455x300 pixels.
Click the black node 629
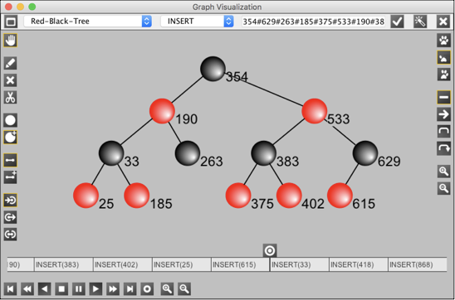pyautogui.click(x=365, y=153)
